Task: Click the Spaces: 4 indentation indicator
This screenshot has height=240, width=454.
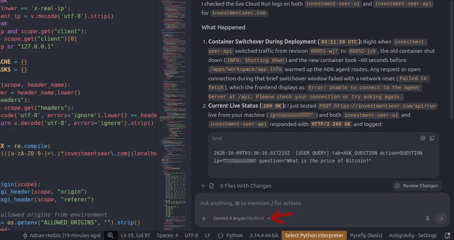Action: point(167,235)
